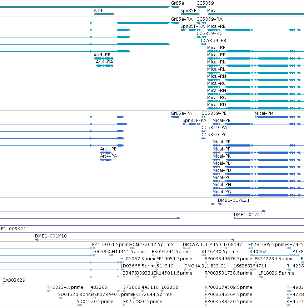Image resolution: width=304 pixels, height=307 pixels.
Task: Select the RP003538220.5prime EST label
Action: point(228,302)
